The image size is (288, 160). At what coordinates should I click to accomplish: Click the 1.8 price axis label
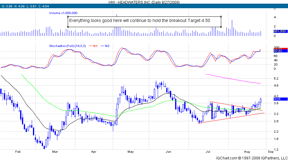(x=276, y=139)
